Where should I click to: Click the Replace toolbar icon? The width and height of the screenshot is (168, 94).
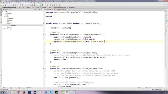click(x=22, y=5)
